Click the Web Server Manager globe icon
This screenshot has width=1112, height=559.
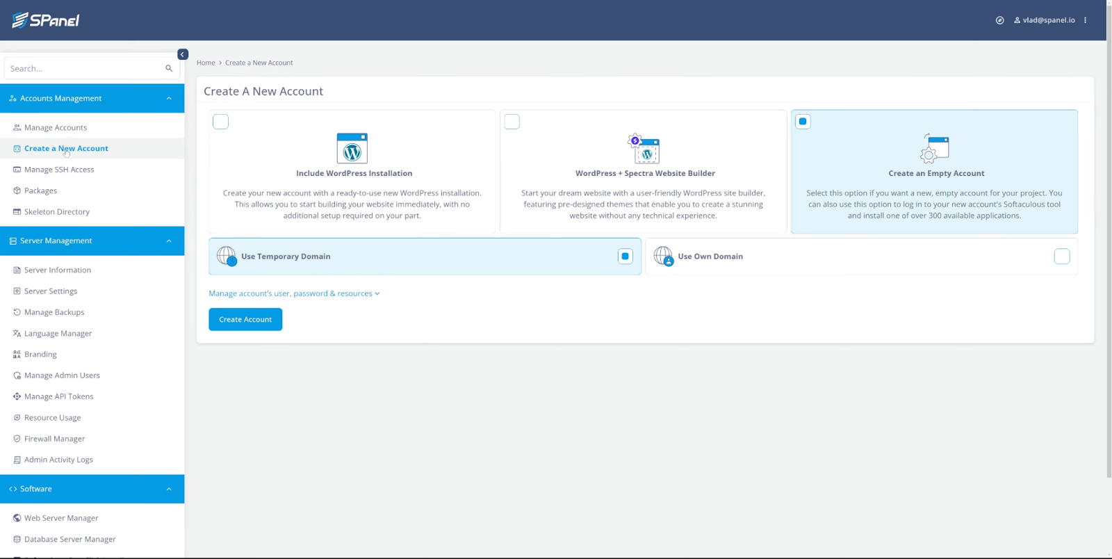tap(17, 518)
